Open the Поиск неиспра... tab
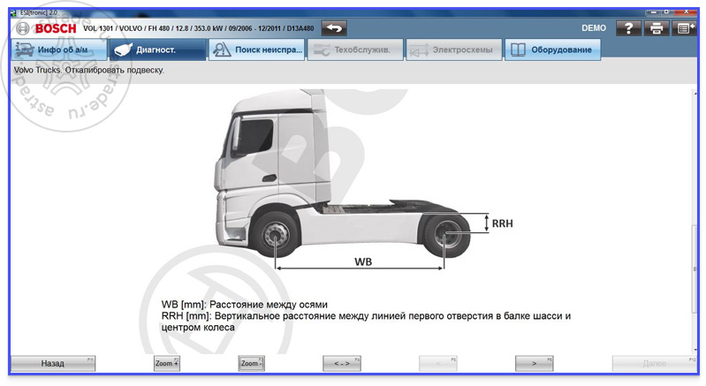Screen dimensions: 706x386 pos(256,49)
